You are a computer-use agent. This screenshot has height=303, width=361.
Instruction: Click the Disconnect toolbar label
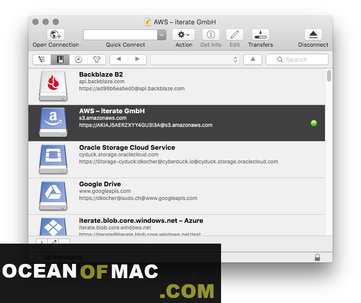click(313, 45)
